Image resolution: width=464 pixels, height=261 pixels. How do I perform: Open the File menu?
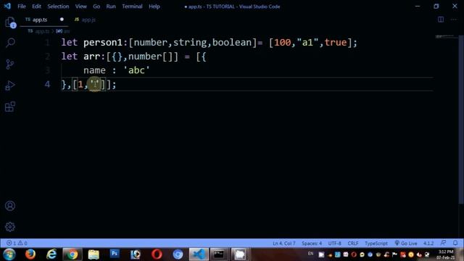22,7
